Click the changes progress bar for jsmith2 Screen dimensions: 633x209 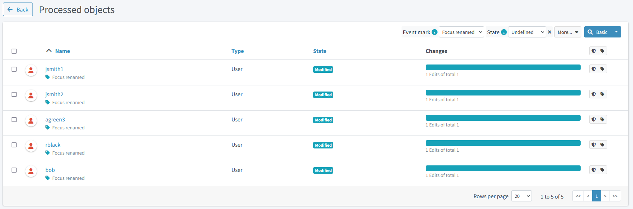click(503, 93)
